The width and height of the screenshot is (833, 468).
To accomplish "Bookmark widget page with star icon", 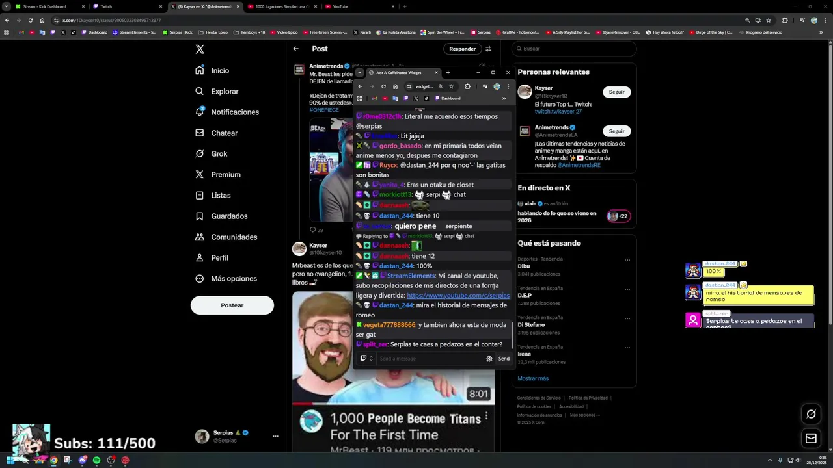I will (451, 86).
